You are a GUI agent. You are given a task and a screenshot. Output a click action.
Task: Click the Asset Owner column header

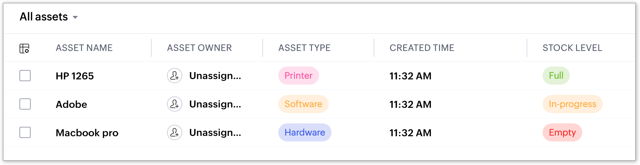tap(199, 48)
